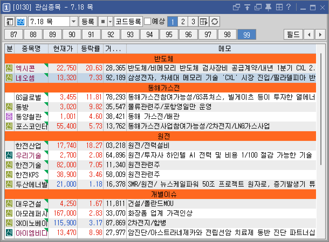The width and height of the screenshot is (329, 242).
Task: Click the dark 신 badge on 우리기술 row
Action: point(9,155)
